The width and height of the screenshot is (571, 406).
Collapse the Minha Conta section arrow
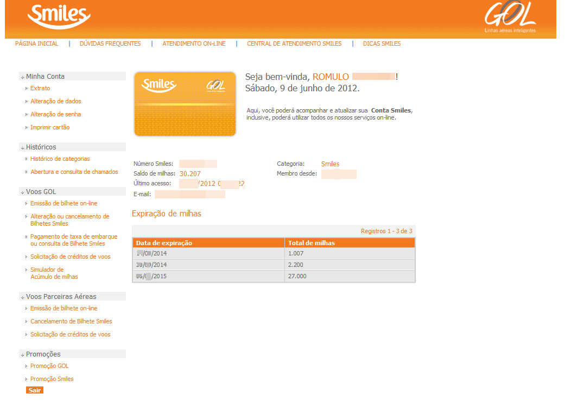pyautogui.click(x=23, y=77)
